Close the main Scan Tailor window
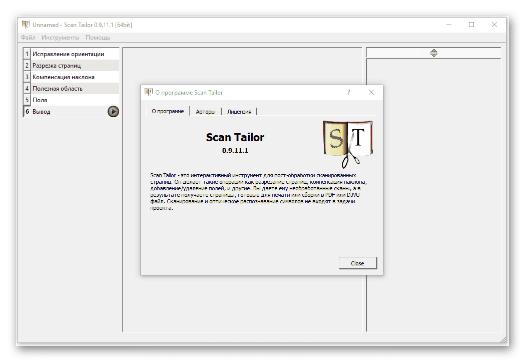This screenshot has height=362, width=525. point(494,25)
